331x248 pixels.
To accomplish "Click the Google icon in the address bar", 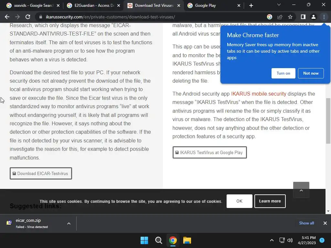I will tap(270, 17).
